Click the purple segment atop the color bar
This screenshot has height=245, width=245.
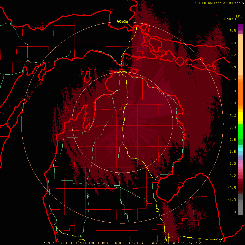coord(240,27)
